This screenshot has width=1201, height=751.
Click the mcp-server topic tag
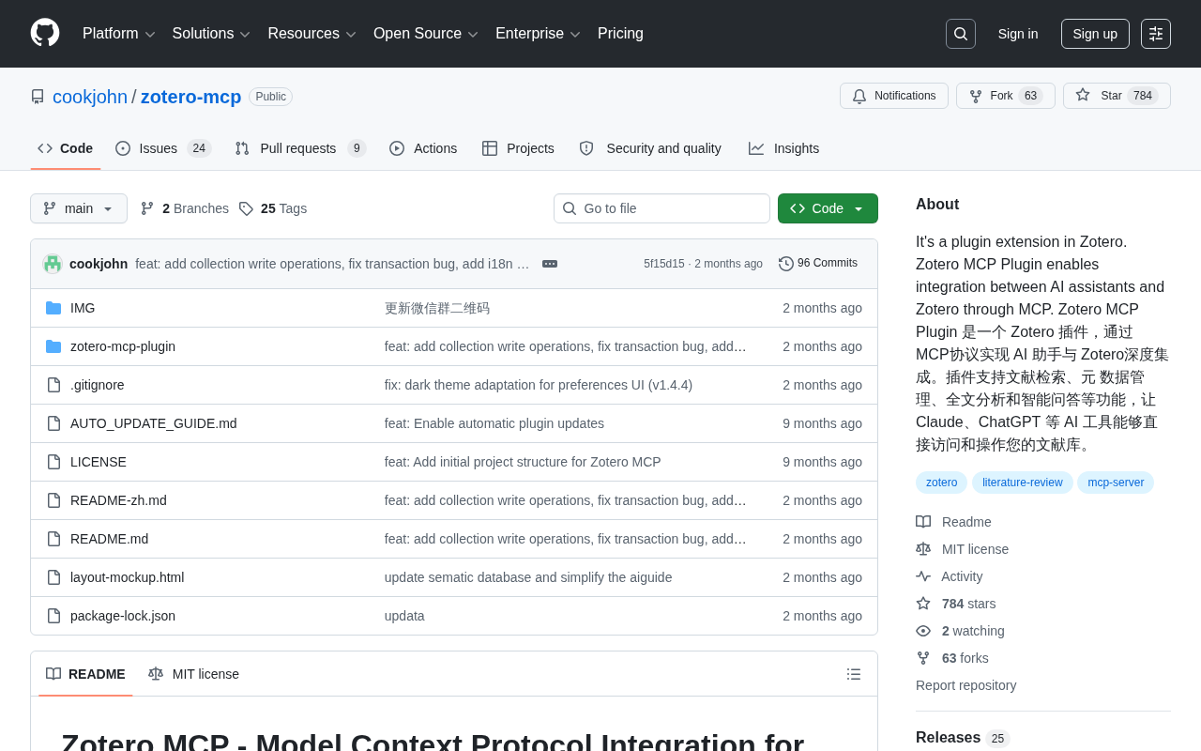click(1116, 483)
